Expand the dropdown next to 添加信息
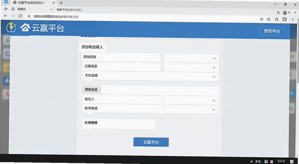The image size is (299, 164). point(191,58)
